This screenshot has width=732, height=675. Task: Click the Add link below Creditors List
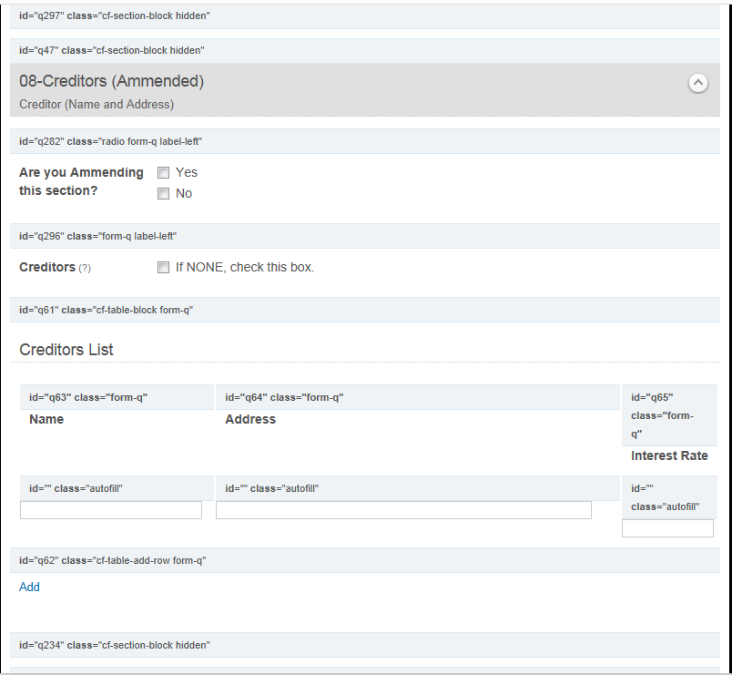coord(29,587)
